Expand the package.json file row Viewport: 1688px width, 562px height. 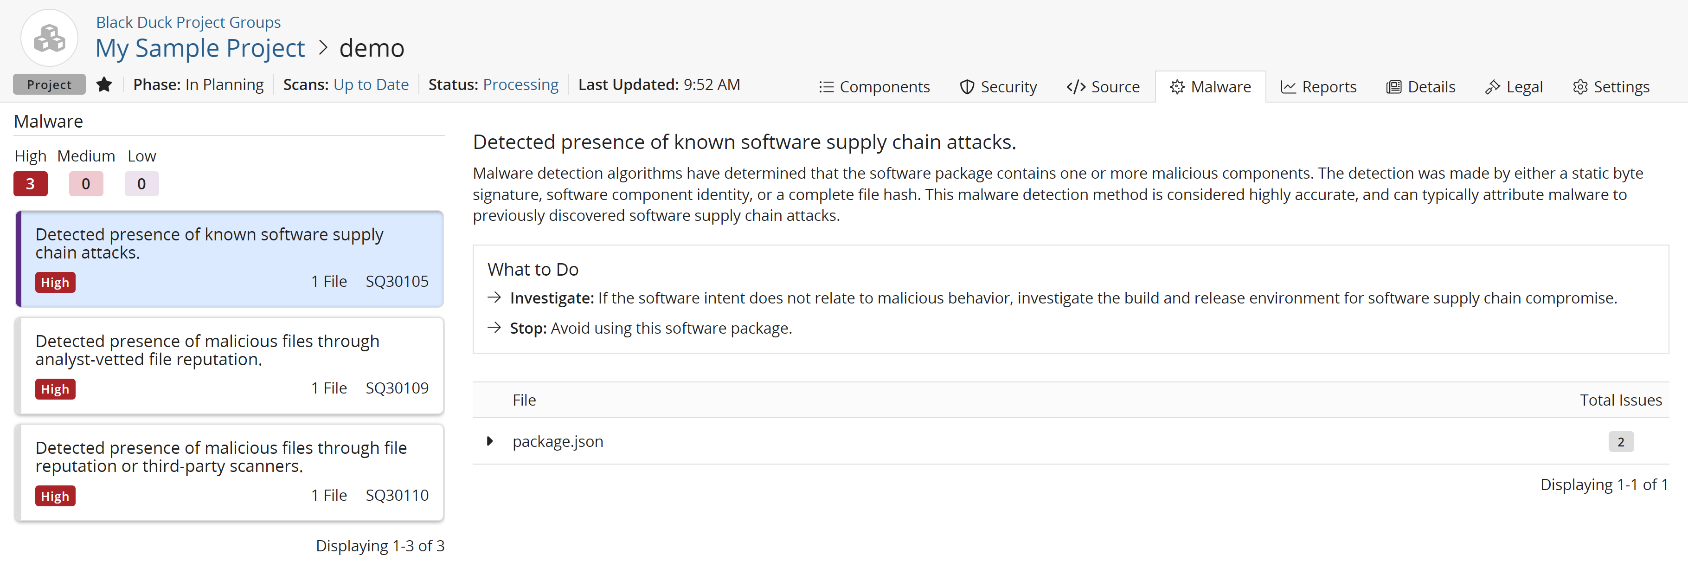click(489, 441)
